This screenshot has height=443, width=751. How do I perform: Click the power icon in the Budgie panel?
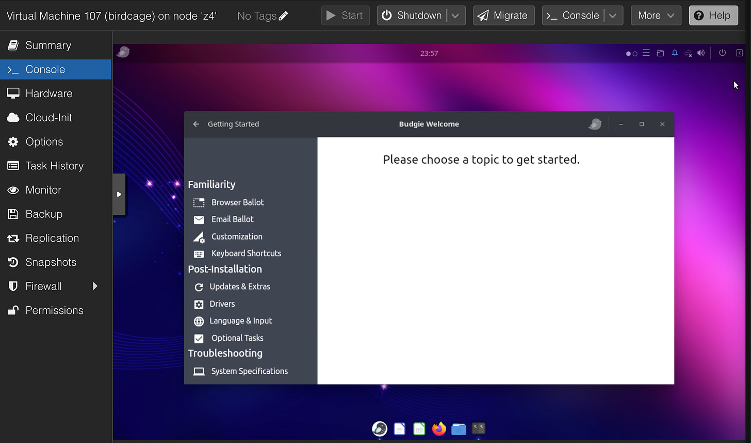click(x=722, y=53)
